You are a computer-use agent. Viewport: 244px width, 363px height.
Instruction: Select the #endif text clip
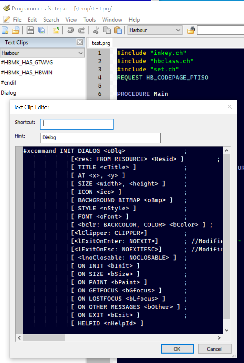tap(9, 83)
